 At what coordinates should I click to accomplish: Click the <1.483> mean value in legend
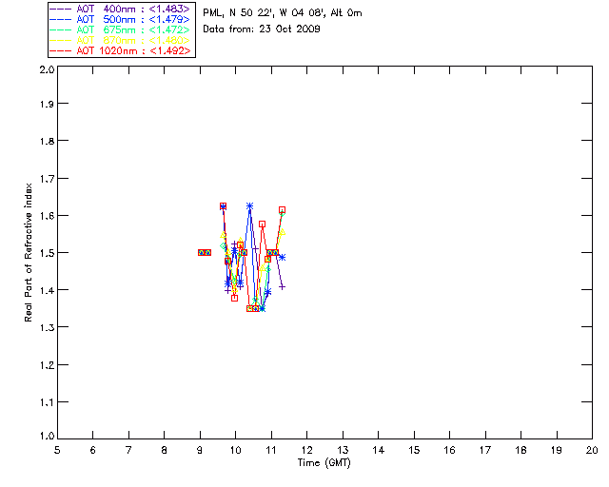click(169, 9)
